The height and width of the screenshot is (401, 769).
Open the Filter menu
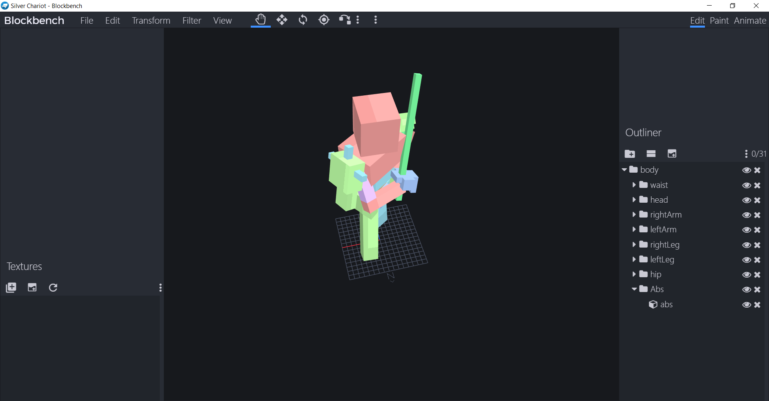tap(192, 20)
